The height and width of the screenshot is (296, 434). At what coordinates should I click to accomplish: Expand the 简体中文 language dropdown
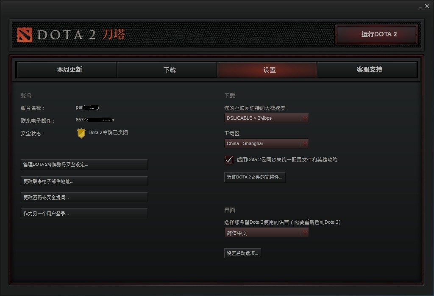click(266, 233)
